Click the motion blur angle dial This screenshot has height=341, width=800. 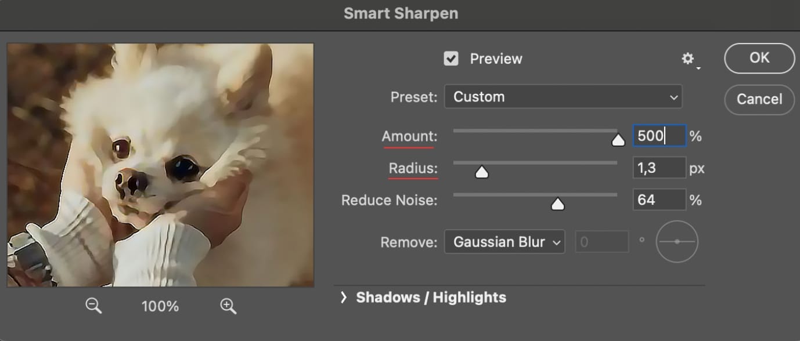(x=676, y=241)
